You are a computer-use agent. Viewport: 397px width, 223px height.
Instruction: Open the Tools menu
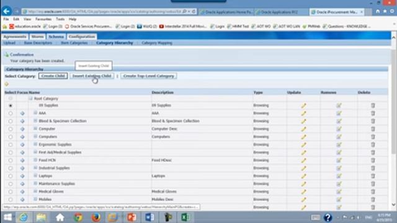(x=60, y=19)
